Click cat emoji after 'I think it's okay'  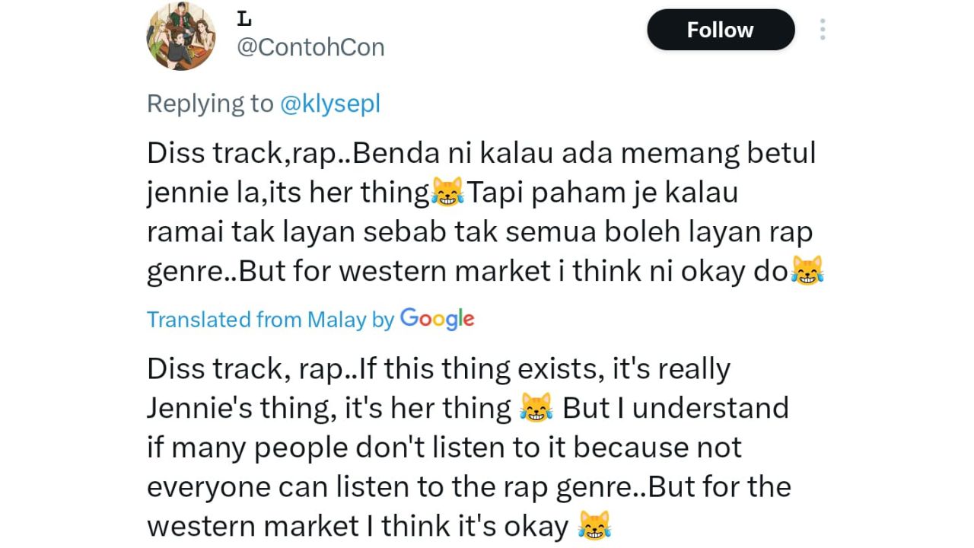(594, 526)
